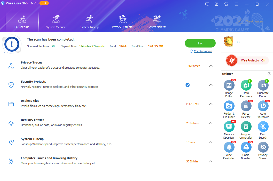Open the Folder & File Hider tool
The image size is (273, 181).
229,109
